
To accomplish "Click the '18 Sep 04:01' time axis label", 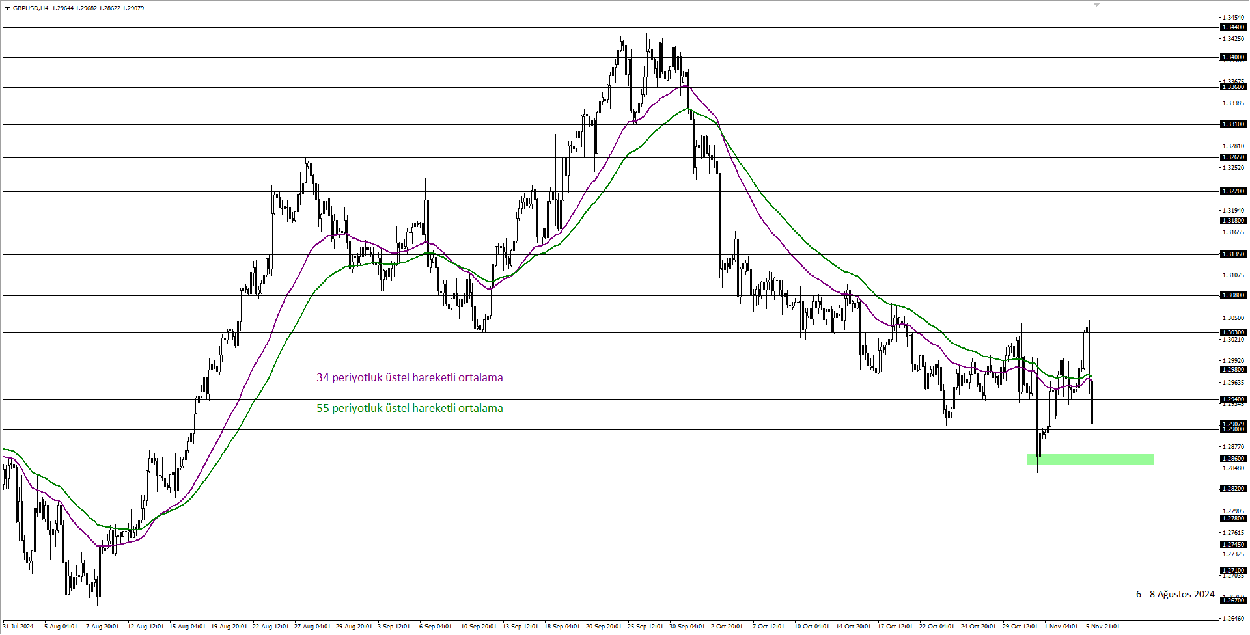I will pyautogui.click(x=562, y=627).
